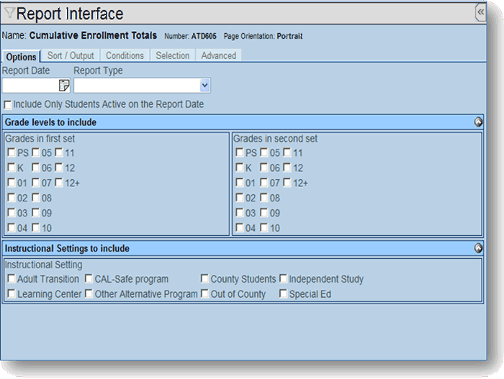The image size is (504, 379).
Task: Click the report number ATD605
Action: click(x=204, y=36)
